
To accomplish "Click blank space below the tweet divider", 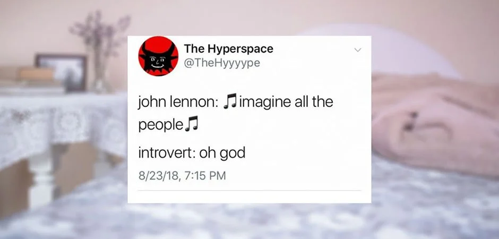I will (249, 197).
